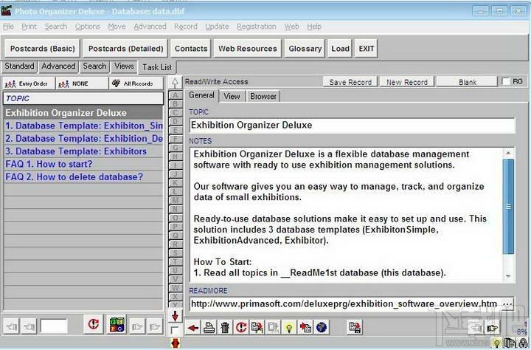Click the refresh icon in left panel toolbar
This screenshot has width=531, height=350.
pos(94,325)
